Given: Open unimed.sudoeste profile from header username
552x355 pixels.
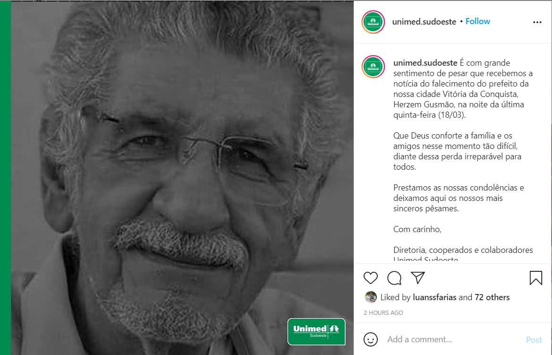Looking at the screenshot, I should coord(424,22).
